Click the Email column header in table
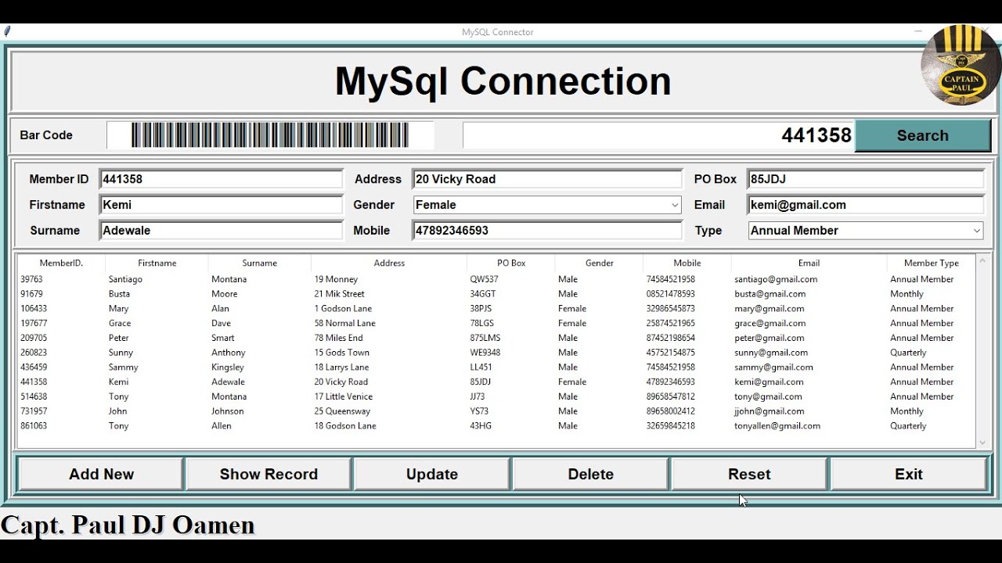Image resolution: width=1002 pixels, height=563 pixels. [809, 263]
